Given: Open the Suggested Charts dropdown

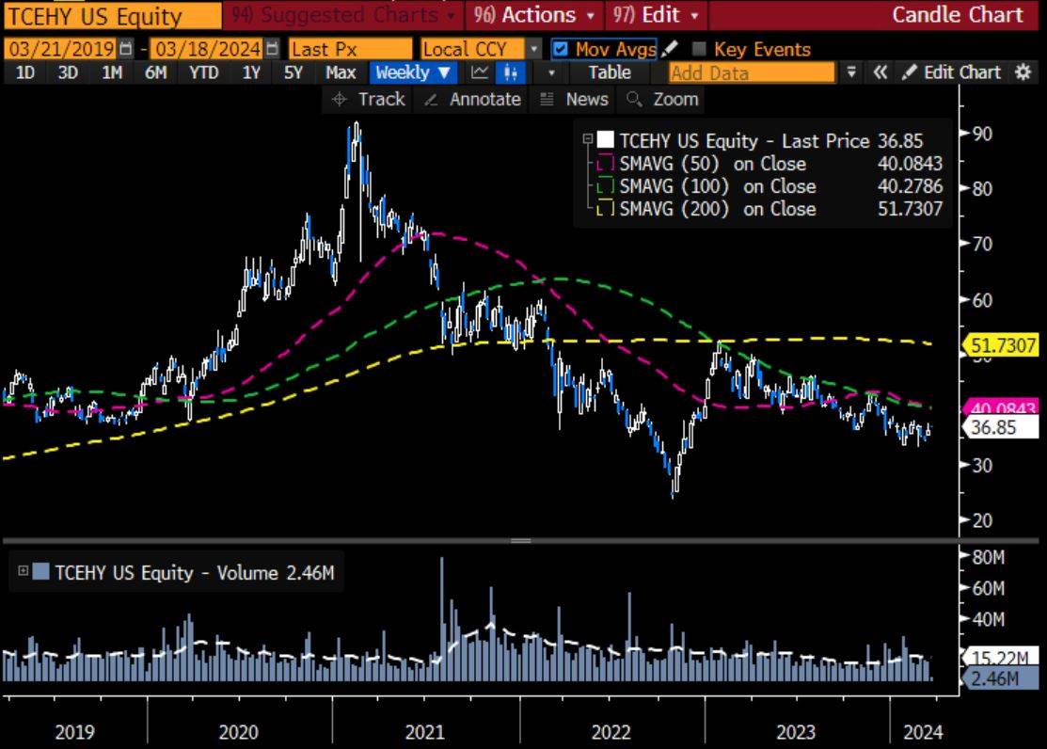Looking at the screenshot, I should click(x=344, y=15).
